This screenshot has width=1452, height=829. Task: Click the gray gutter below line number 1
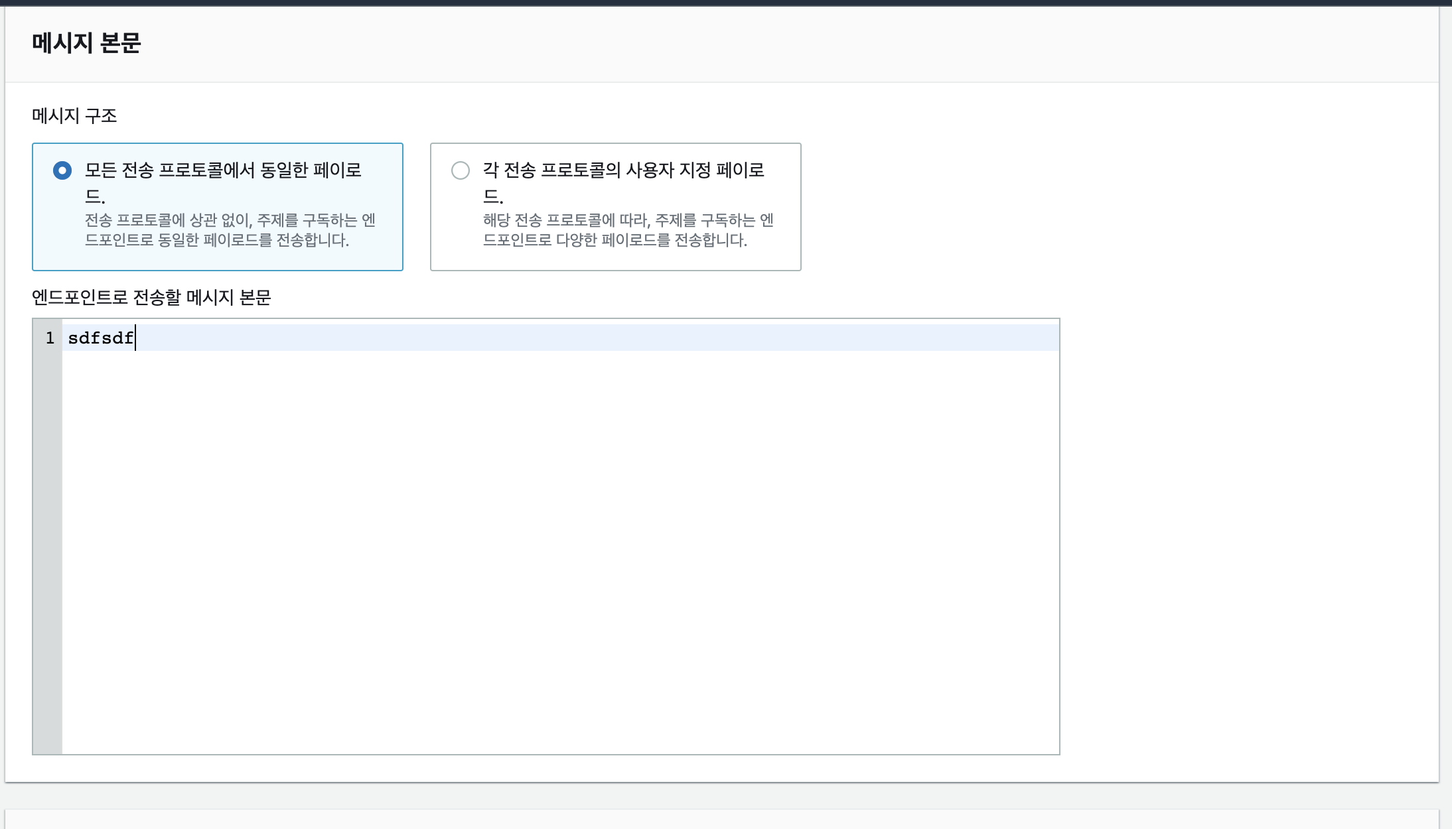[x=47, y=544]
